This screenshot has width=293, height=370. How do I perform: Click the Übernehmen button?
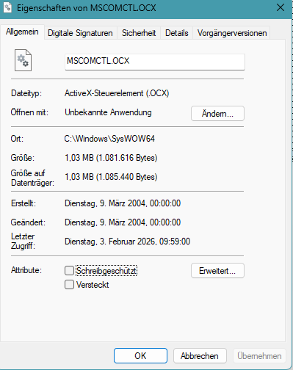tap(259, 356)
